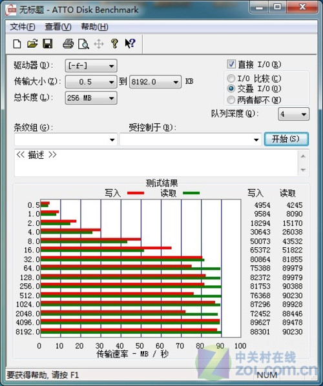Click status bar text 要获得帮助, 请按 F1

pos(43,375)
